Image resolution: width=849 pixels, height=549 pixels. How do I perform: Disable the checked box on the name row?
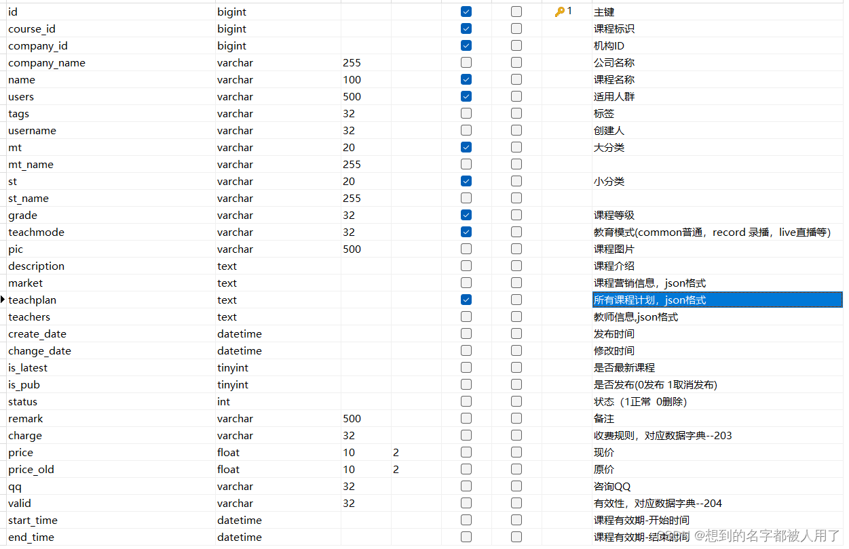click(x=466, y=79)
